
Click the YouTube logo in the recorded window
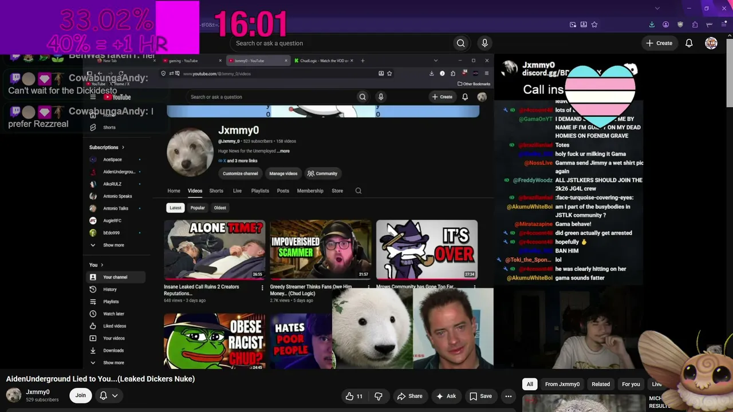118,97
